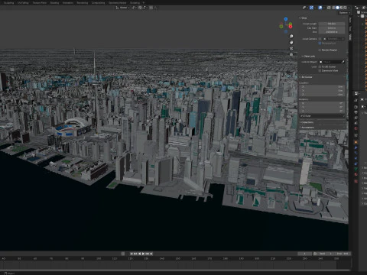Select the Geometry Nodes workspace tab

coord(118,3)
